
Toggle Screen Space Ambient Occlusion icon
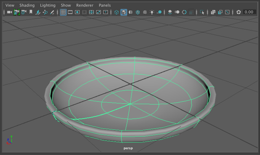[x=170, y=12]
